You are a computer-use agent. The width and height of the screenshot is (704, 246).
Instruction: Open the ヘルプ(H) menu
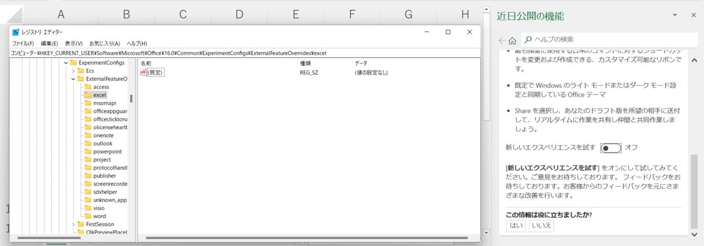tap(137, 43)
